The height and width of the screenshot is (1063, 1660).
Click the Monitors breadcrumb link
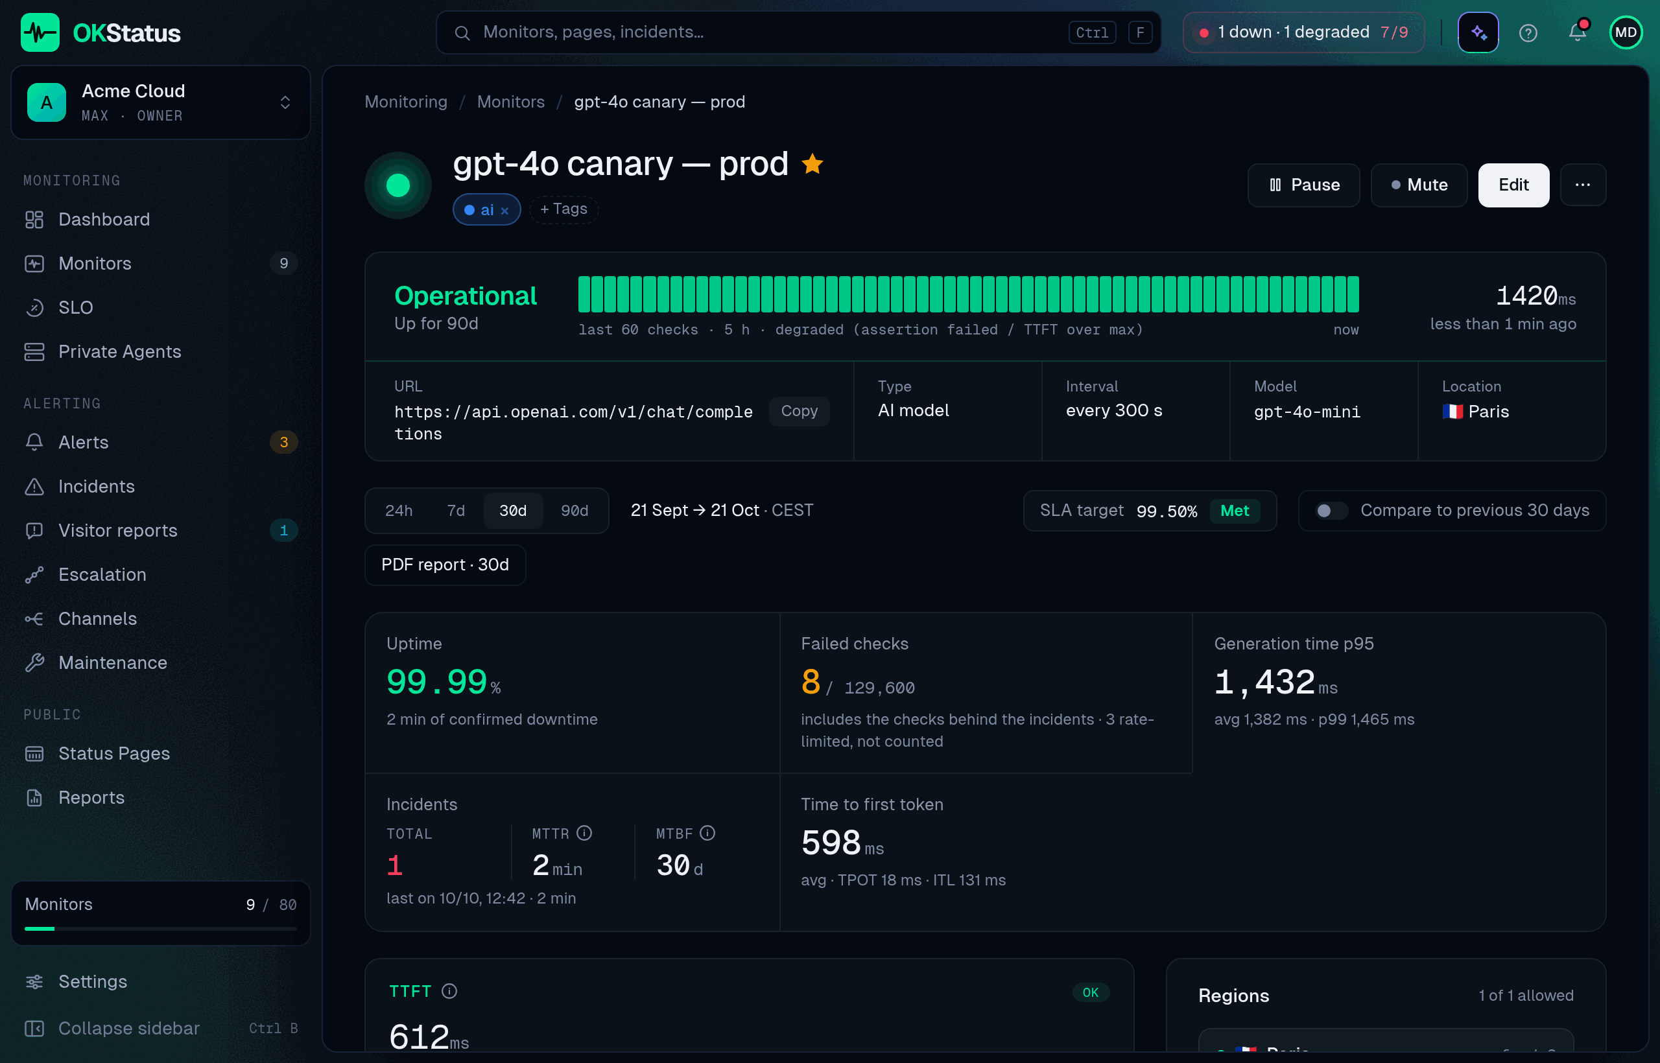click(x=510, y=102)
